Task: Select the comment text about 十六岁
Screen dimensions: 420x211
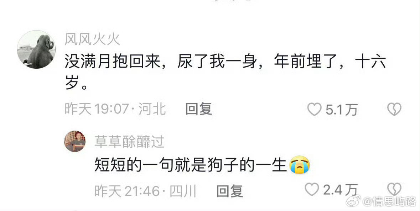Action: coord(225,72)
